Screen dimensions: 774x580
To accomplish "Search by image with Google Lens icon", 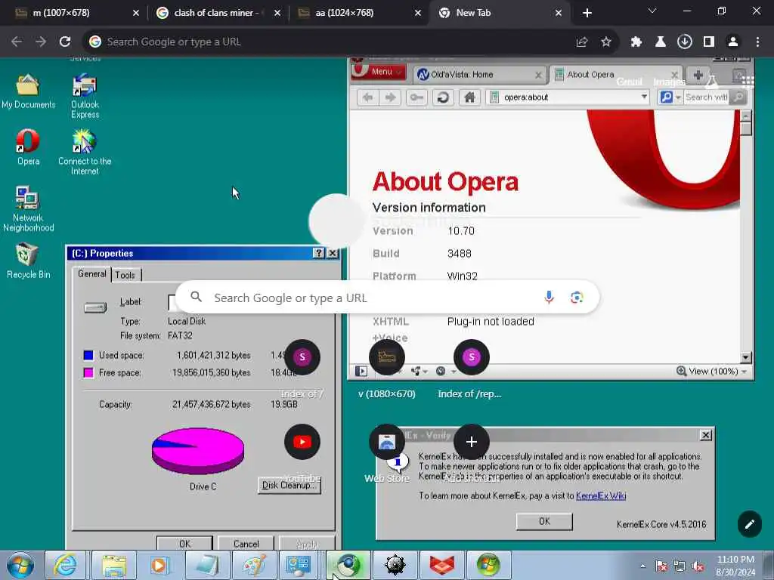I will pos(577,298).
